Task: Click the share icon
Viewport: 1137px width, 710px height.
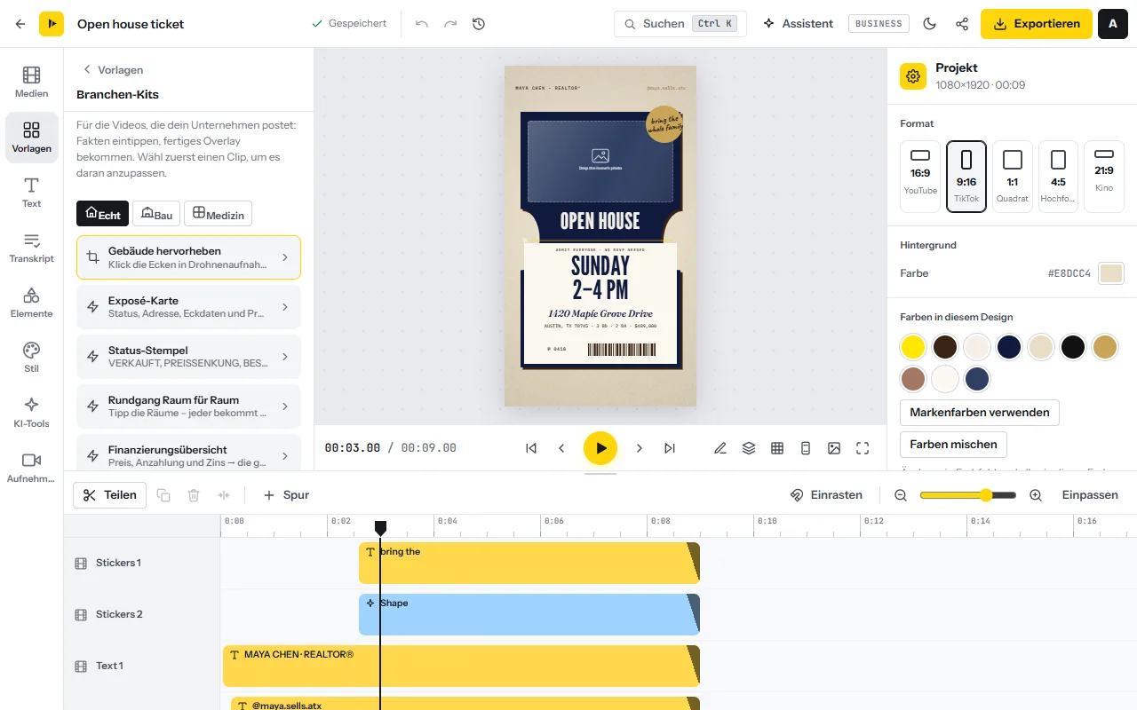Action: (962, 24)
